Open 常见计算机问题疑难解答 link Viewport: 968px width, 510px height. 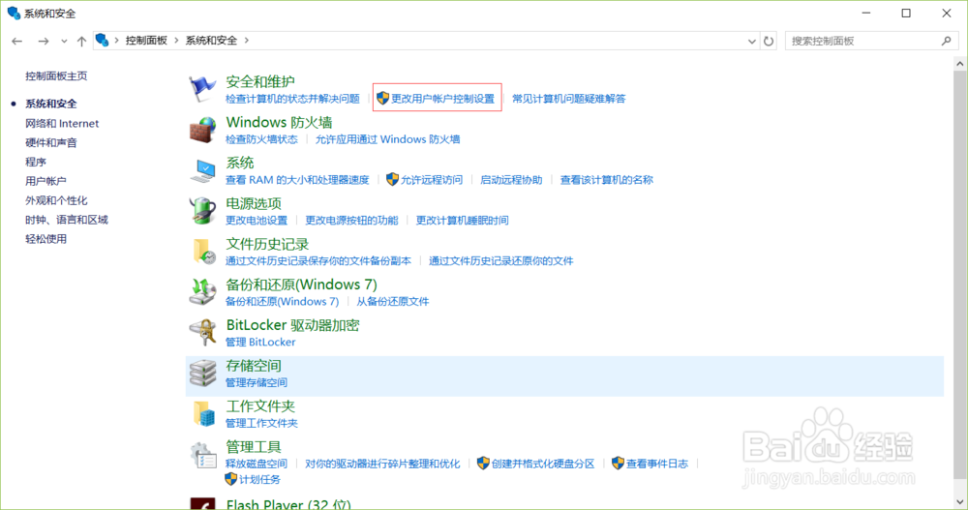click(568, 99)
